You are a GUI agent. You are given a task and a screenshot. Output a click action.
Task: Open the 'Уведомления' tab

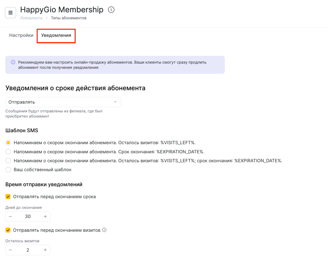(x=56, y=35)
